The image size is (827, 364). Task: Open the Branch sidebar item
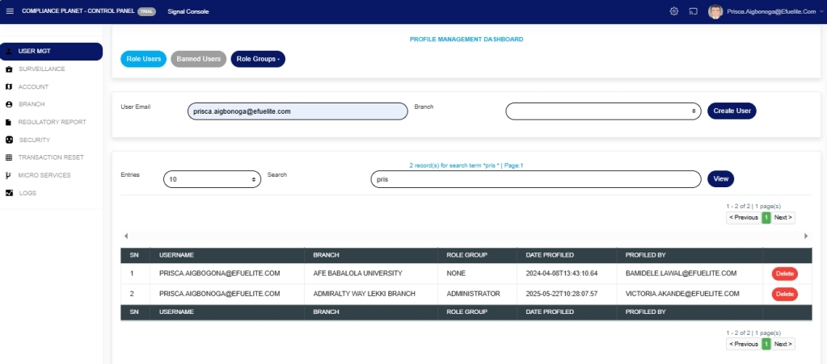(31, 104)
